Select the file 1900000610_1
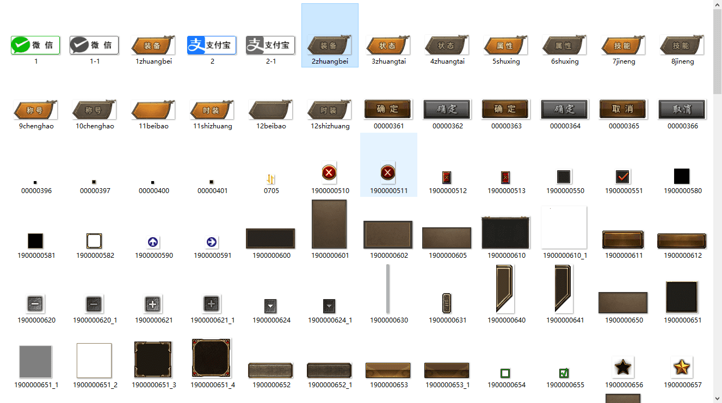This screenshot has width=722, height=403. 564,227
